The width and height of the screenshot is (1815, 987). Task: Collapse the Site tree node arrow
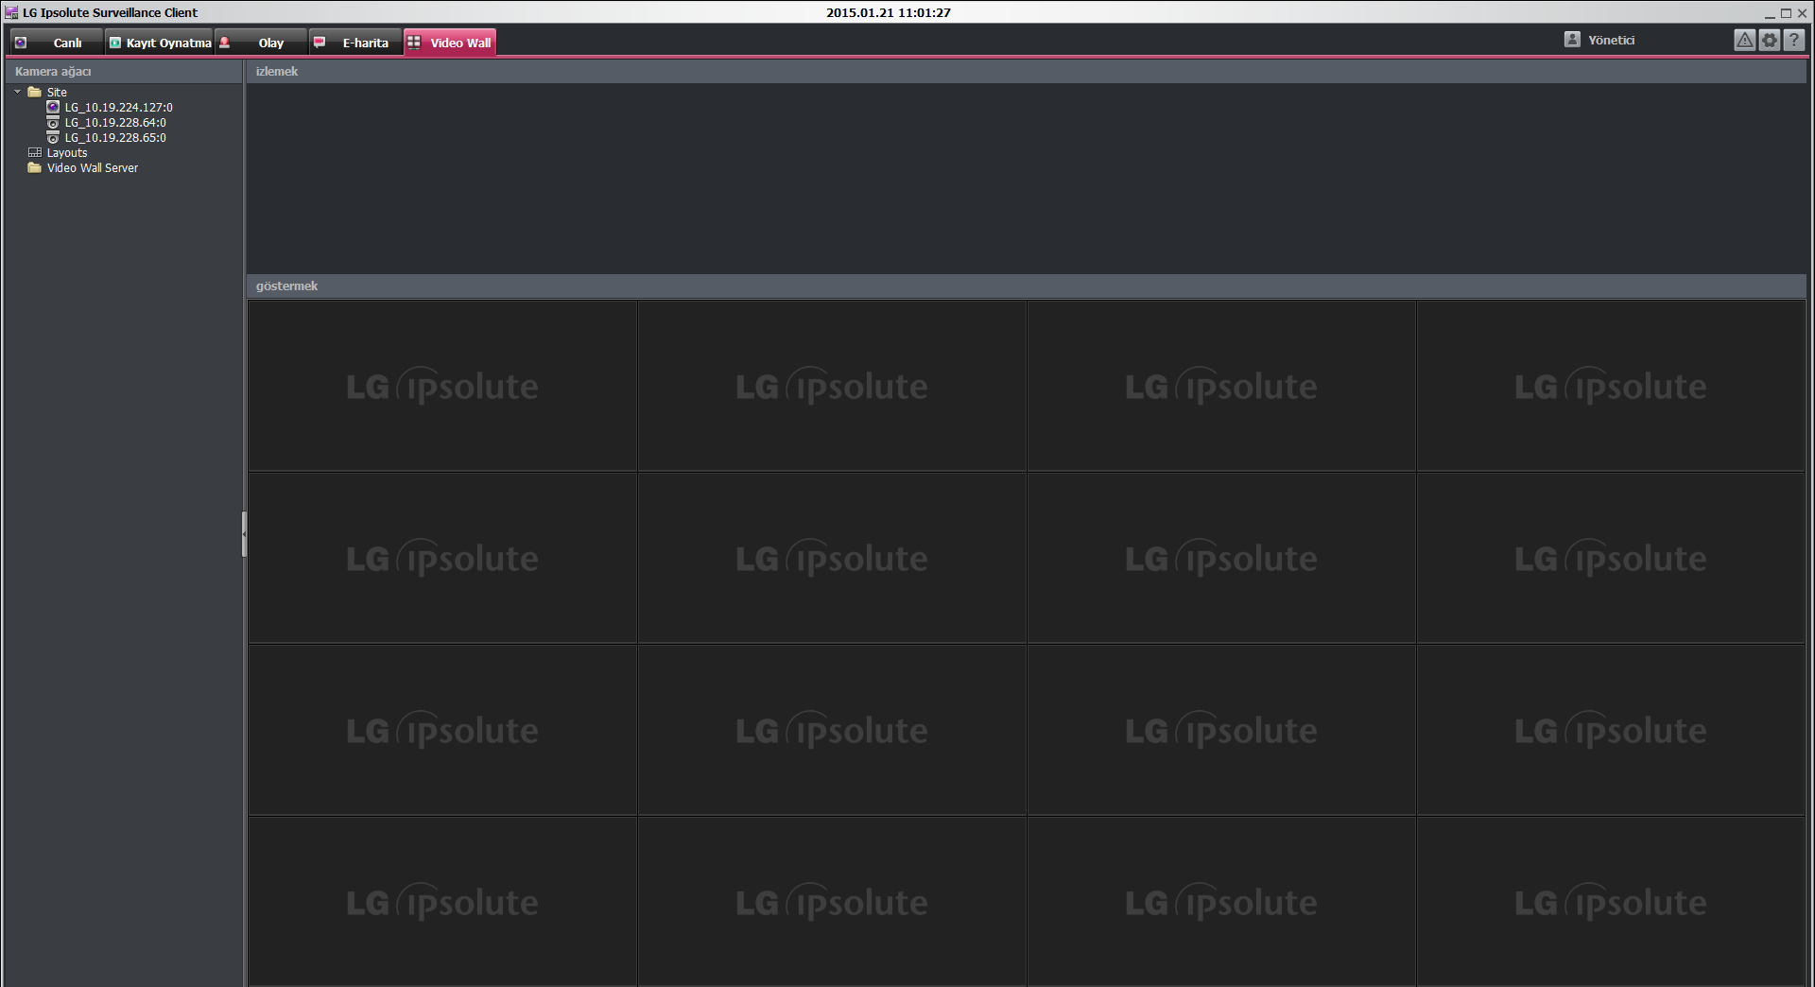coord(18,92)
